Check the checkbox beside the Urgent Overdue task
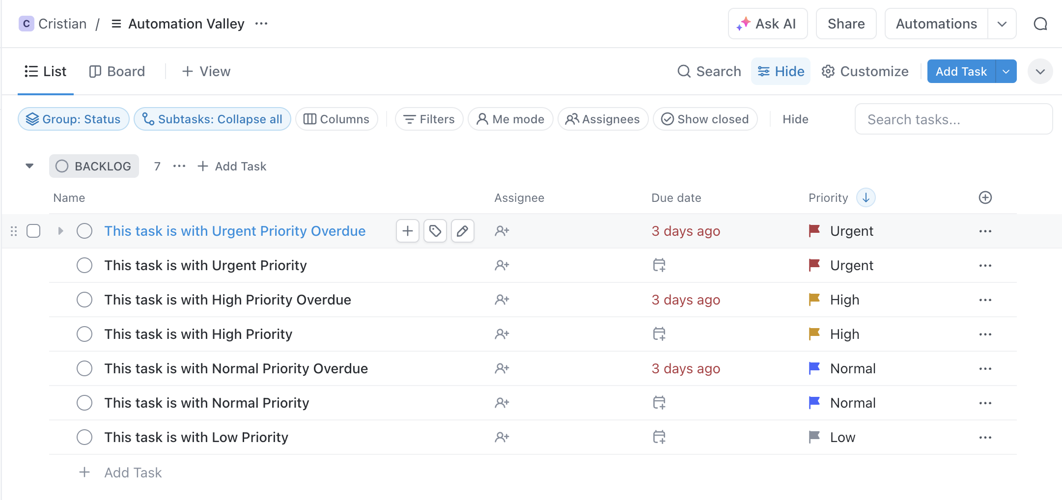 pos(33,230)
